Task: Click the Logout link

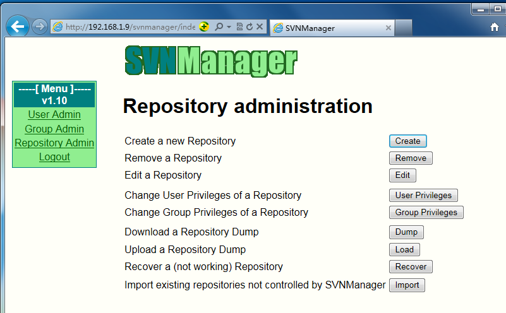Action: 54,156
